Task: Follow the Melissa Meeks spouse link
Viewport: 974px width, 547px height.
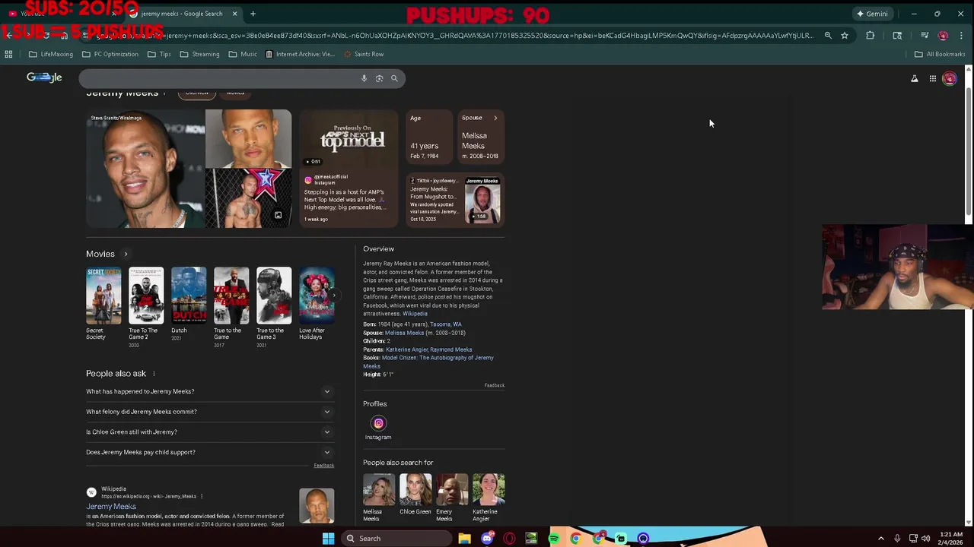Action: coord(404,333)
